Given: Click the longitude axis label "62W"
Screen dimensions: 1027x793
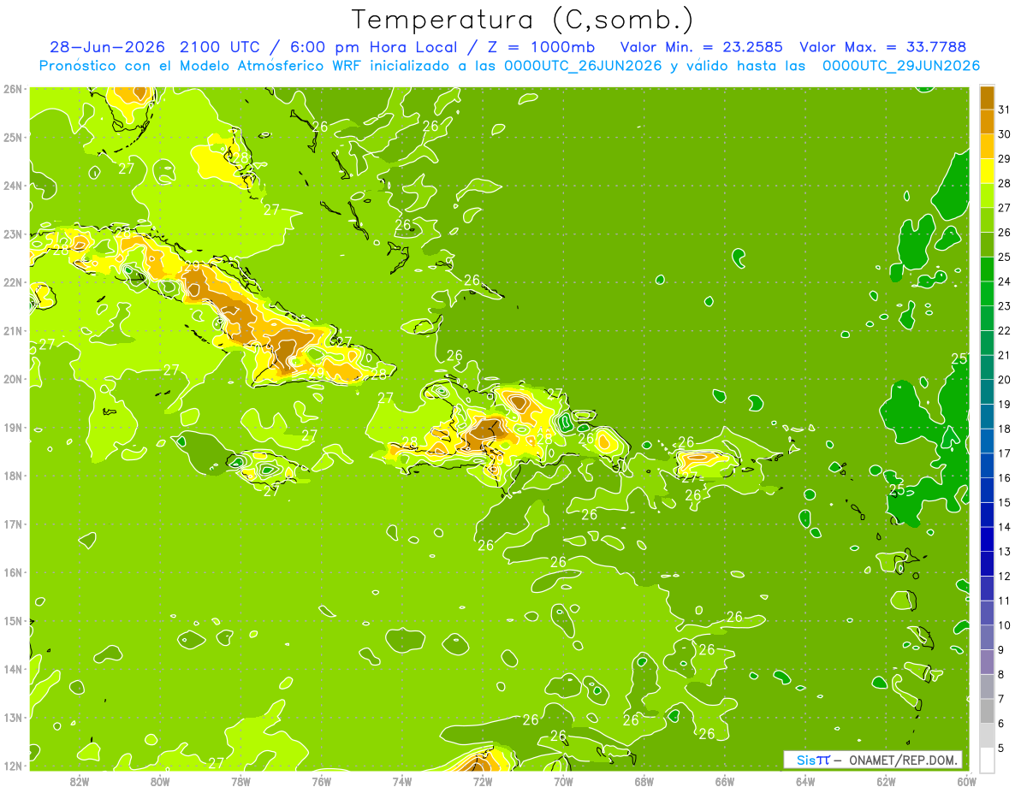Looking at the screenshot, I should 886,780.
